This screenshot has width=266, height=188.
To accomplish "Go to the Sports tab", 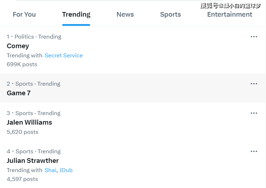I will click(x=170, y=15).
